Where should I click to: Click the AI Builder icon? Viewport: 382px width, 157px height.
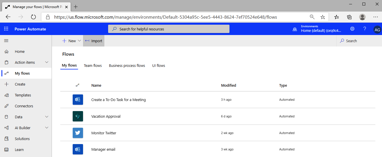tap(6, 128)
